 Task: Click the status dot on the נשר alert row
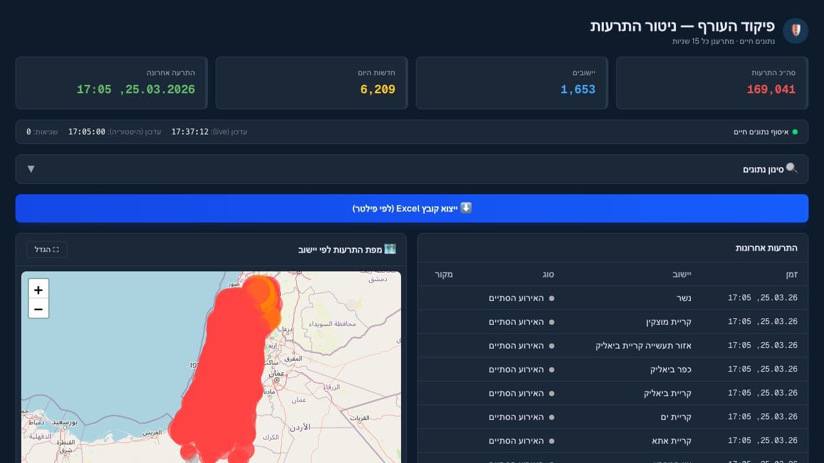[x=552, y=298]
